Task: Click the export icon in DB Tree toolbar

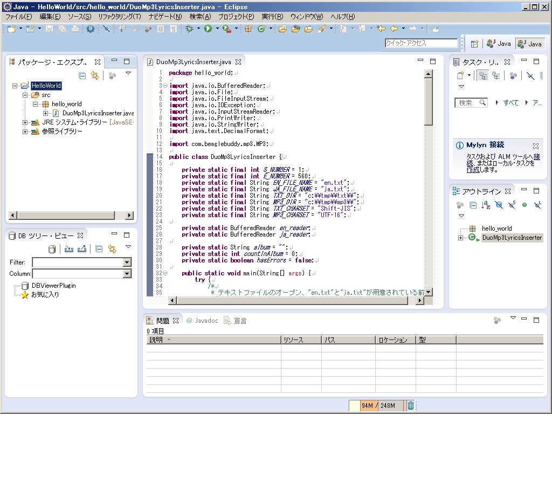Action: pos(82,249)
